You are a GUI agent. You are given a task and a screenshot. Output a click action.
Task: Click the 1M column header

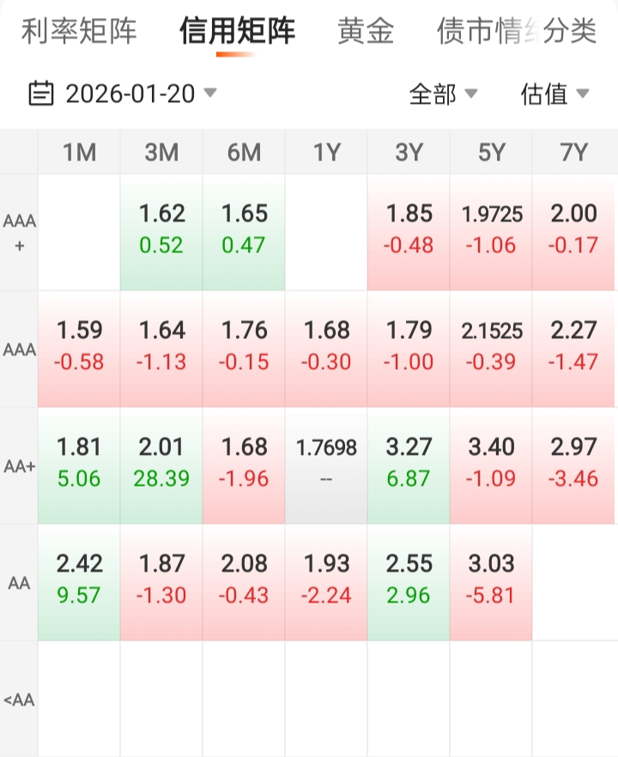coord(79,153)
